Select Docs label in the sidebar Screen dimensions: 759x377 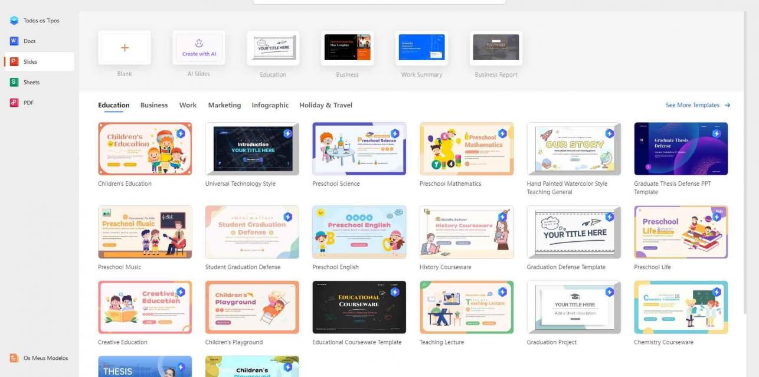pyautogui.click(x=30, y=41)
